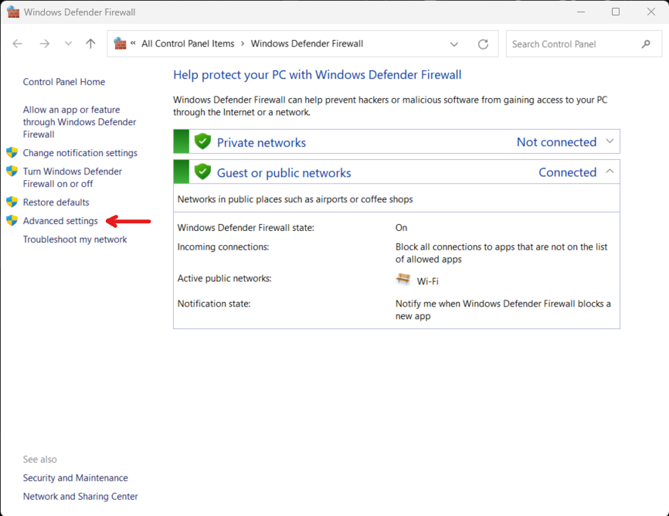Viewport: 669px width, 516px height.
Task: Click the search magnifier icon
Action: (646, 44)
